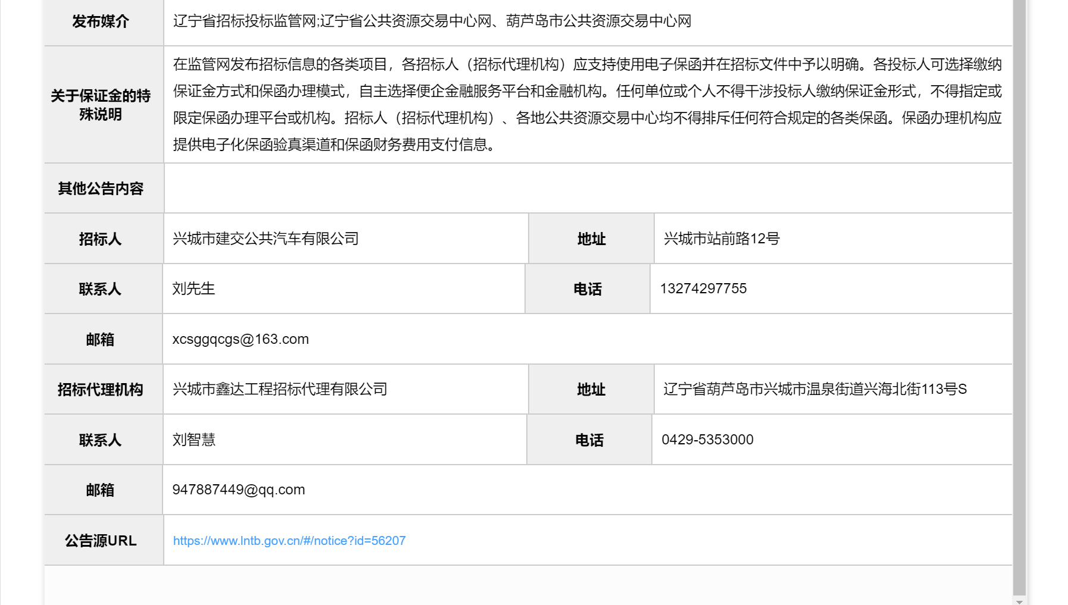The image size is (1068, 605).
Task: Click the 其他公告内容 row label
Action: coord(101,189)
